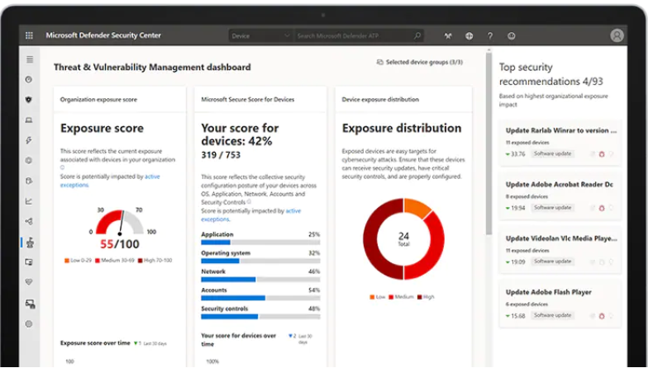
Task: Open Update Rarlab Winrar to version recommendation
Action: pyautogui.click(x=560, y=130)
